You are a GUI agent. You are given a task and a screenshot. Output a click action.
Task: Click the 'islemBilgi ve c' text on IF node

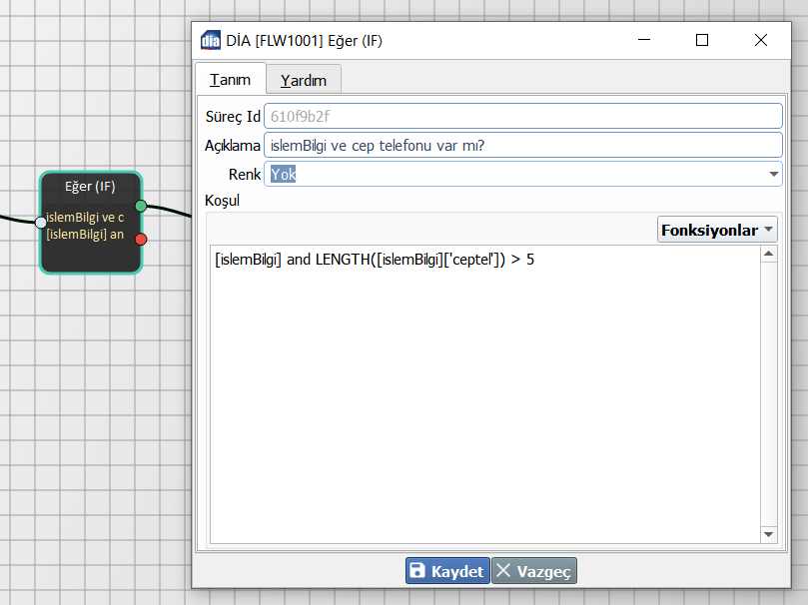pyautogui.click(x=85, y=218)
